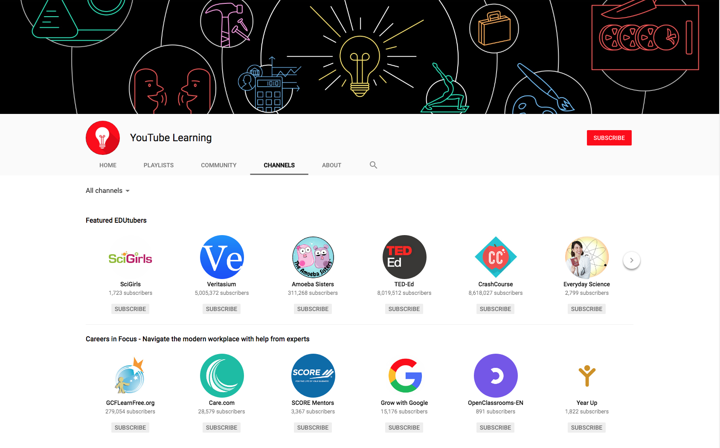Click the TED-Ed channel name

click(x=404, y=284)
